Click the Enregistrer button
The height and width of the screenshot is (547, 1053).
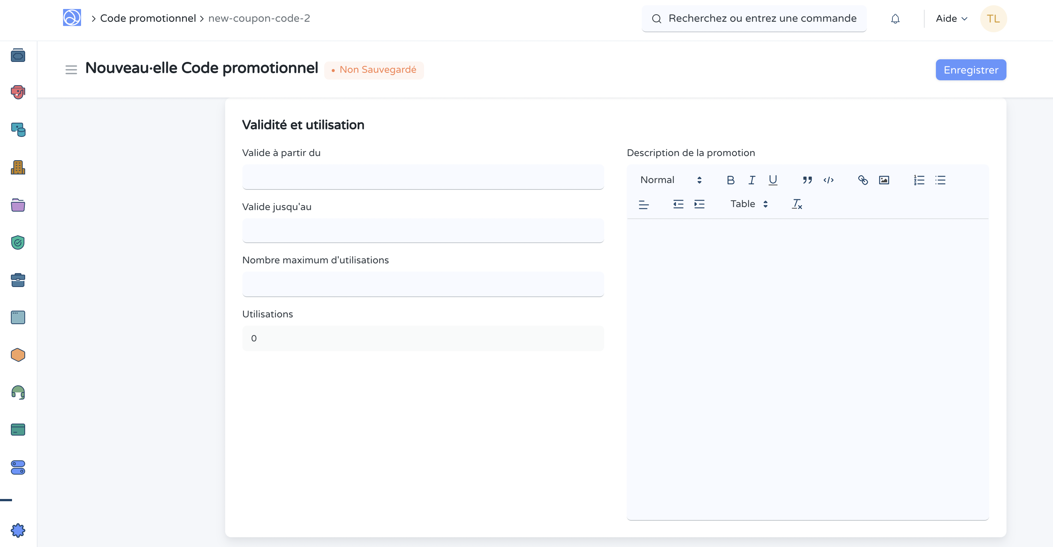971,69
